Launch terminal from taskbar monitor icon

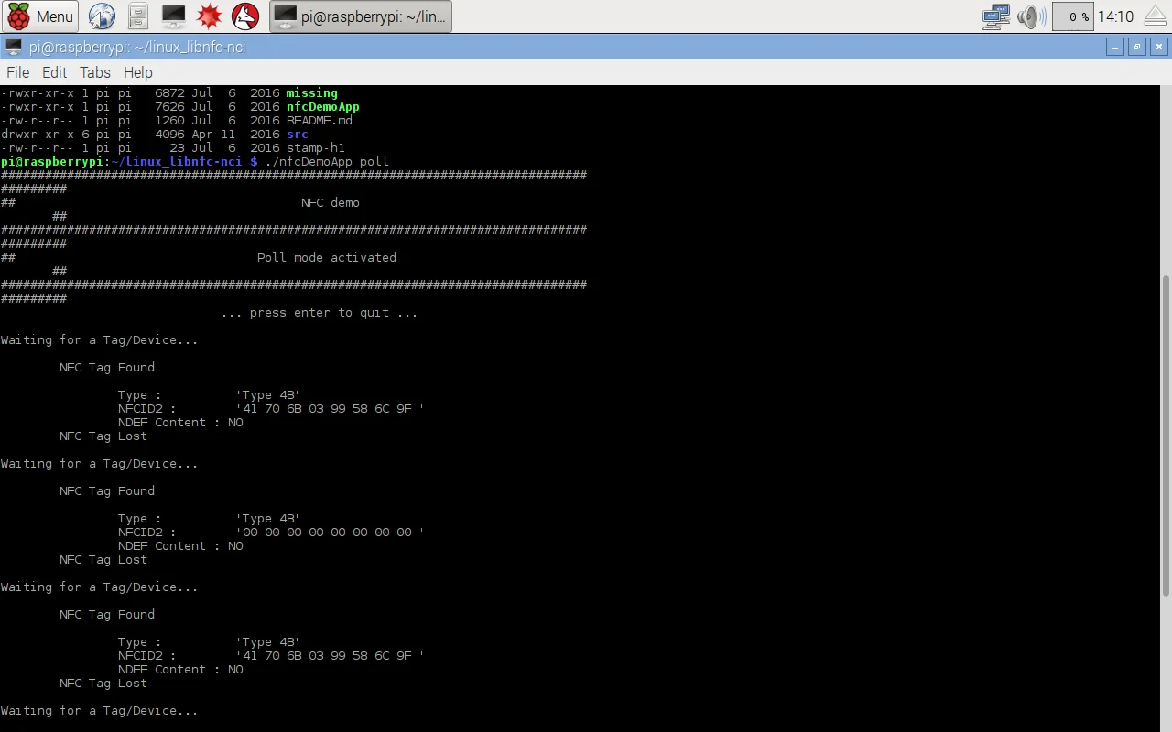(173, 16)
